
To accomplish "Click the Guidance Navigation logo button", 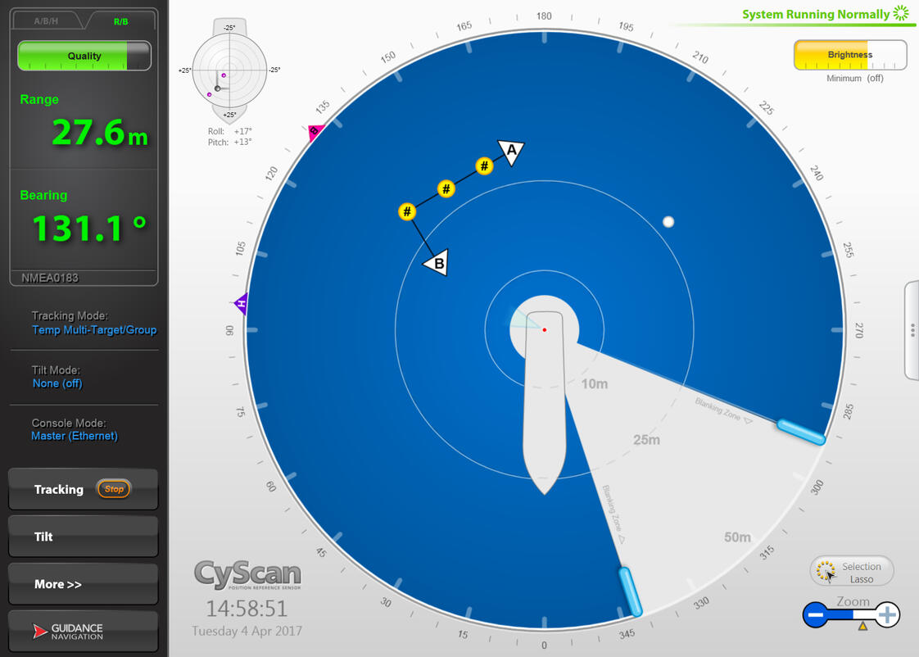I will tap(83, 632).
